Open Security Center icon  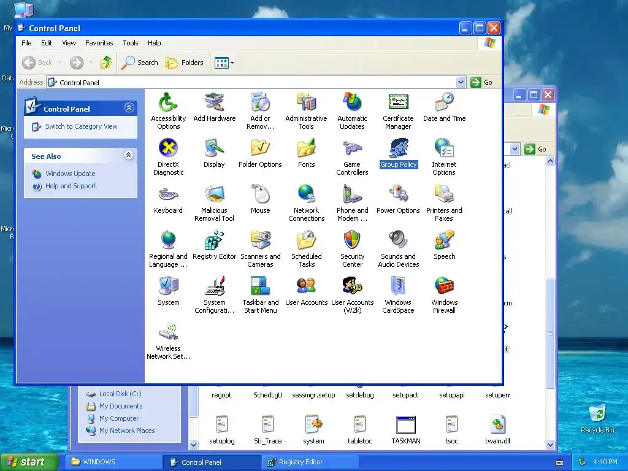[x=352, y=249]
